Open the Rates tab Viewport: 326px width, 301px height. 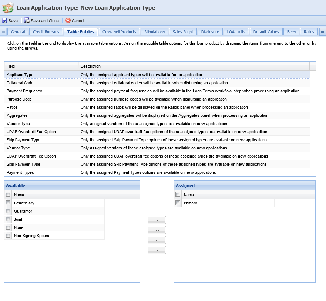click(x=309, y=32)
